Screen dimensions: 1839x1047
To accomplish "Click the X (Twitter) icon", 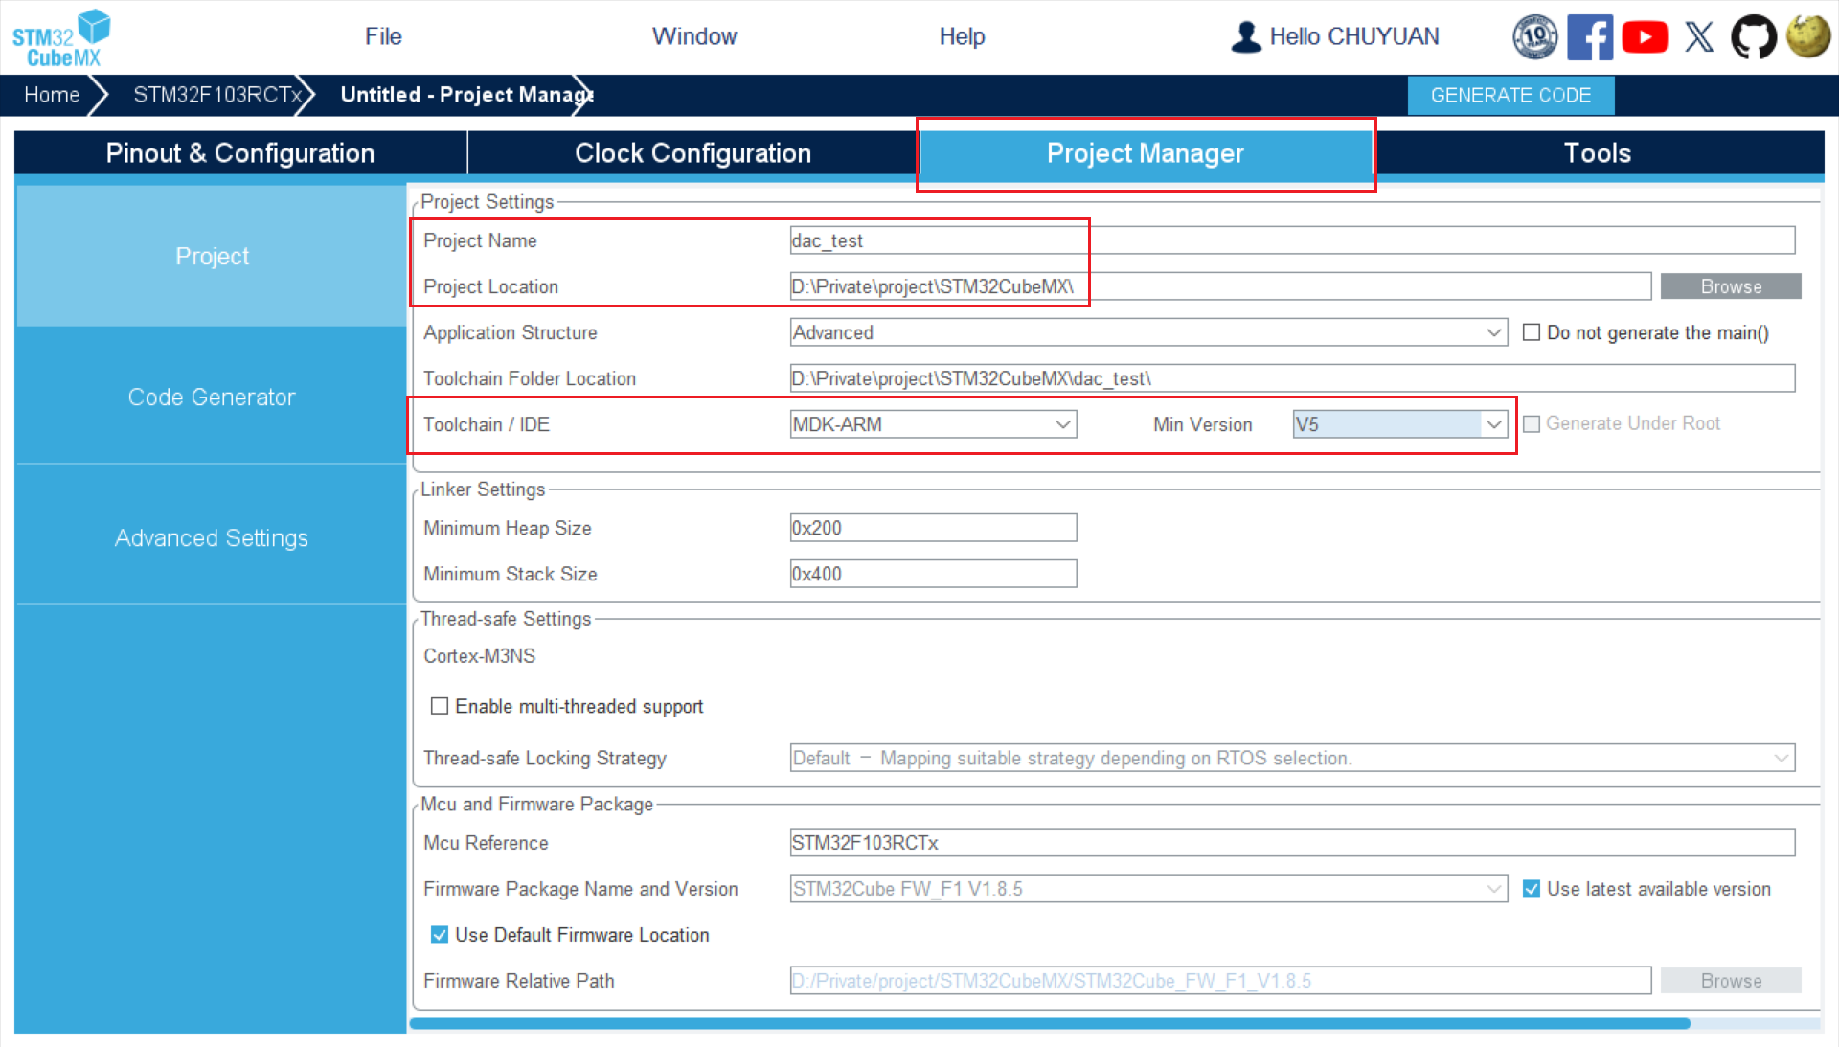I will pos(1699,37).
